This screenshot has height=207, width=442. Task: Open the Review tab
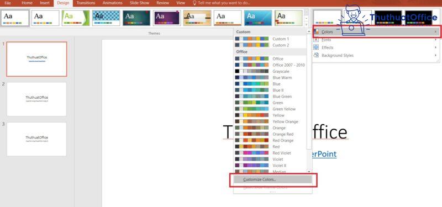click(162, 3)
